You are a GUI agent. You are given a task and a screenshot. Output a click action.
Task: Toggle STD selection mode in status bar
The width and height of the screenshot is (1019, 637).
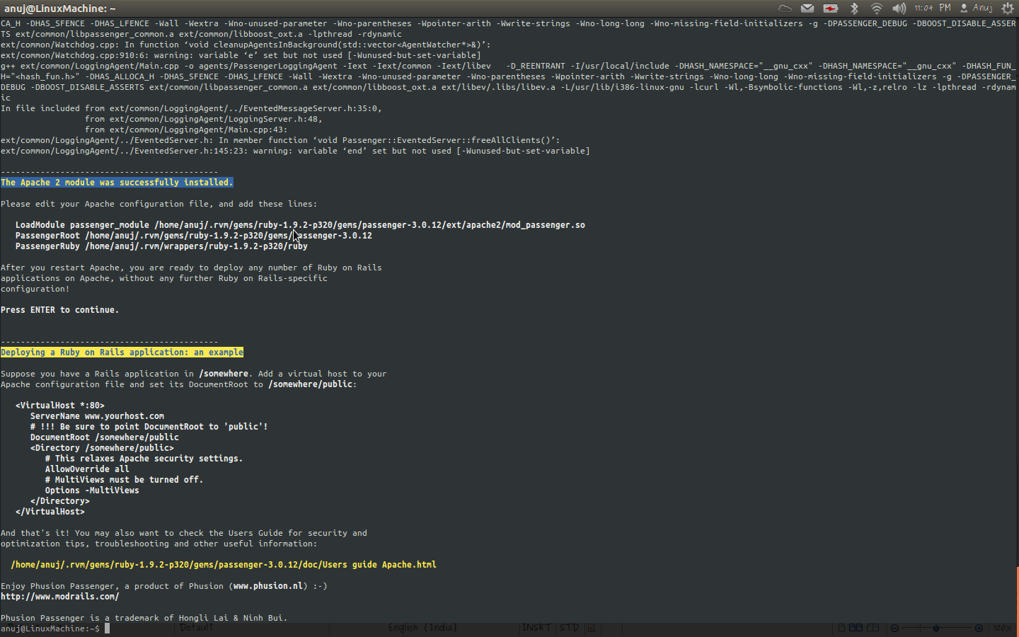coord(568,627)
